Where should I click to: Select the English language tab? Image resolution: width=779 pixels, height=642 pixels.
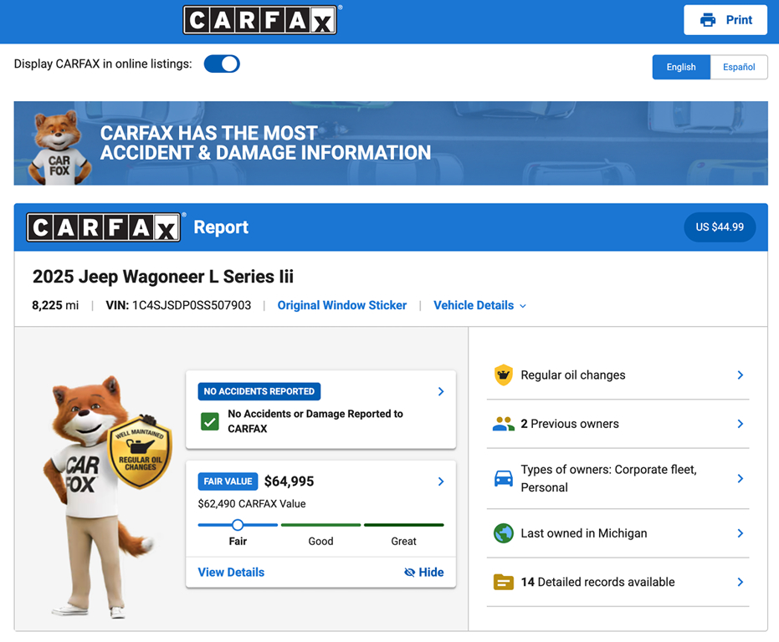coord(681,67)
